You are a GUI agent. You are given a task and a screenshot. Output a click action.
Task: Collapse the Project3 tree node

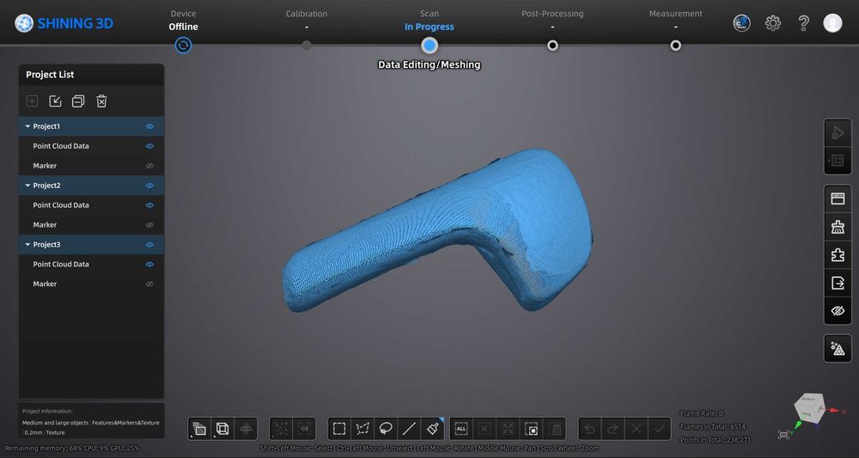point(27,245)
